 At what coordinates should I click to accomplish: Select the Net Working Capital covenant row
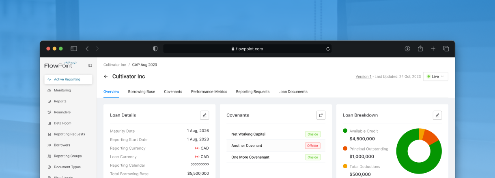[276, 134]
